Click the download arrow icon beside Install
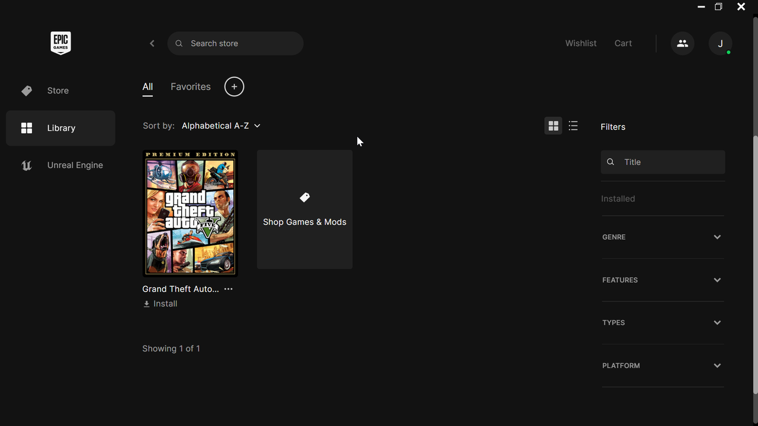 146,304
